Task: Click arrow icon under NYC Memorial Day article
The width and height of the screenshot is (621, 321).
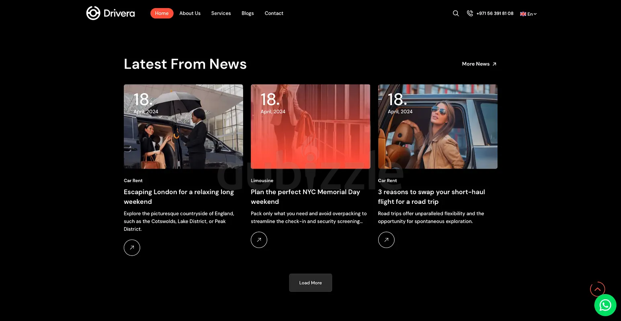Action: (259, 240)
